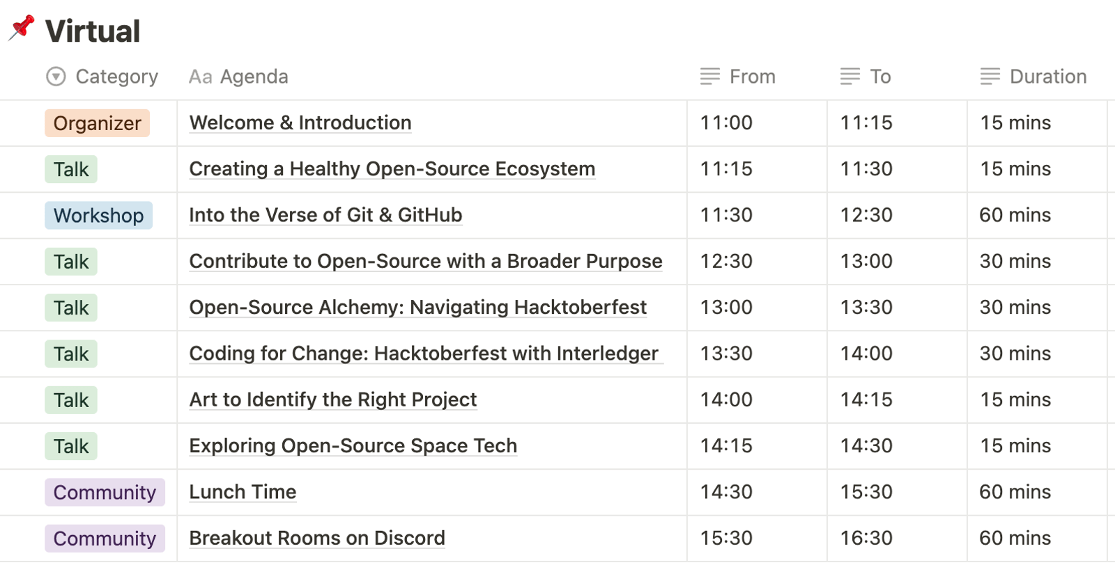Click the 11:30 From cell of Workshop row
1115x572 pixels.
(757, 215)
